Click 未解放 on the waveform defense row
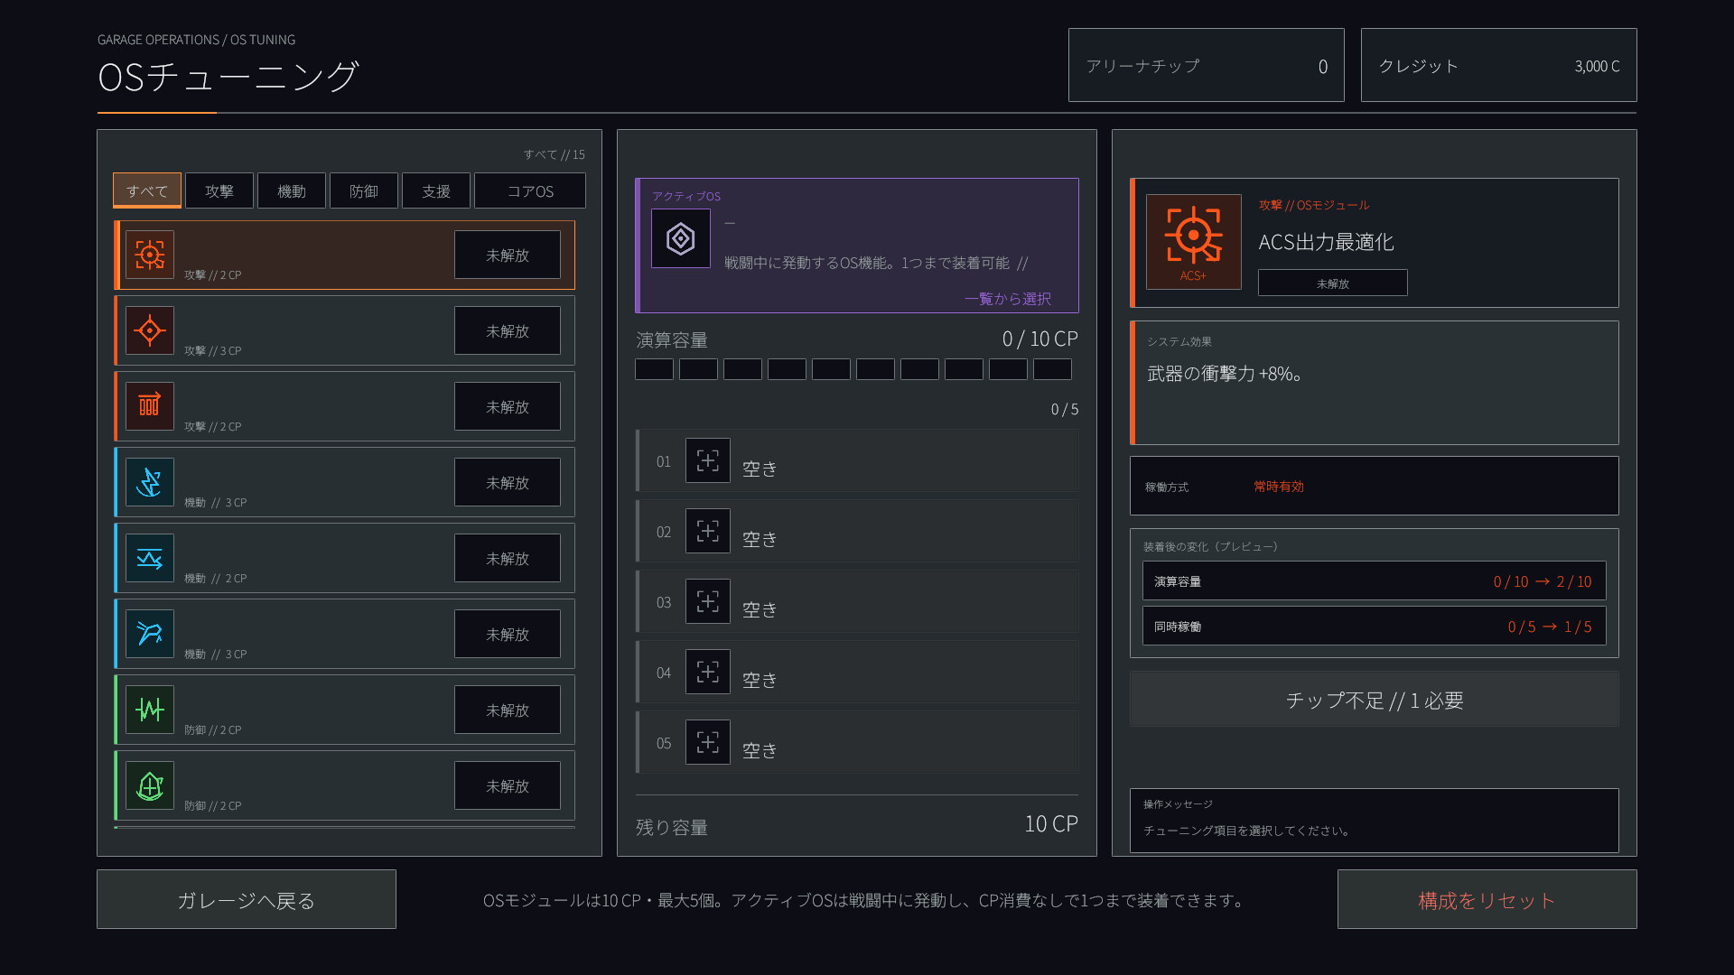Viewport: 1734px width, 975px height. point(508,710)
